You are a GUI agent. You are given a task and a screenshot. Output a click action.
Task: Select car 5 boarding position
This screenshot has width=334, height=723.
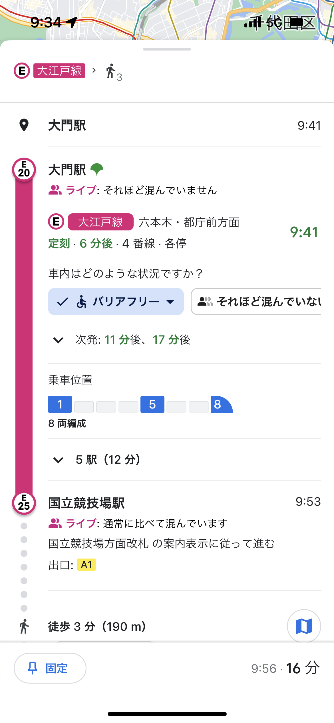pos(152,404)
